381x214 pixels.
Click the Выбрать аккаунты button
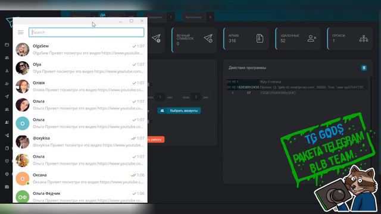tap(179, 111)
